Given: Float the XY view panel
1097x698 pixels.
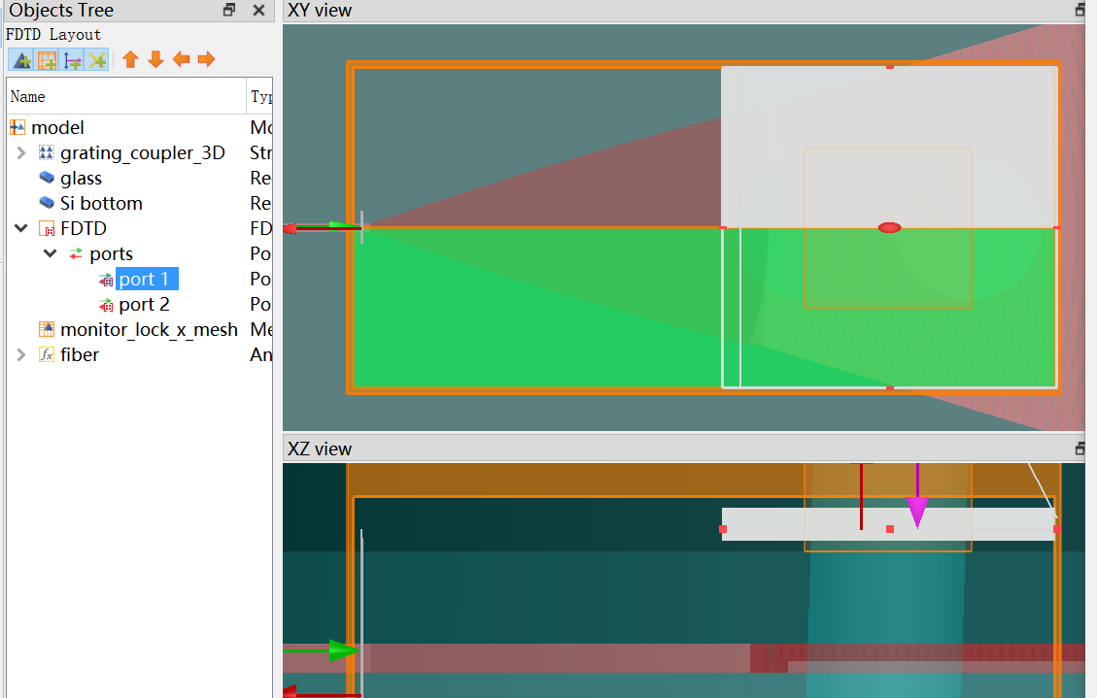Looking at the screenshot, I should 1080,11.
